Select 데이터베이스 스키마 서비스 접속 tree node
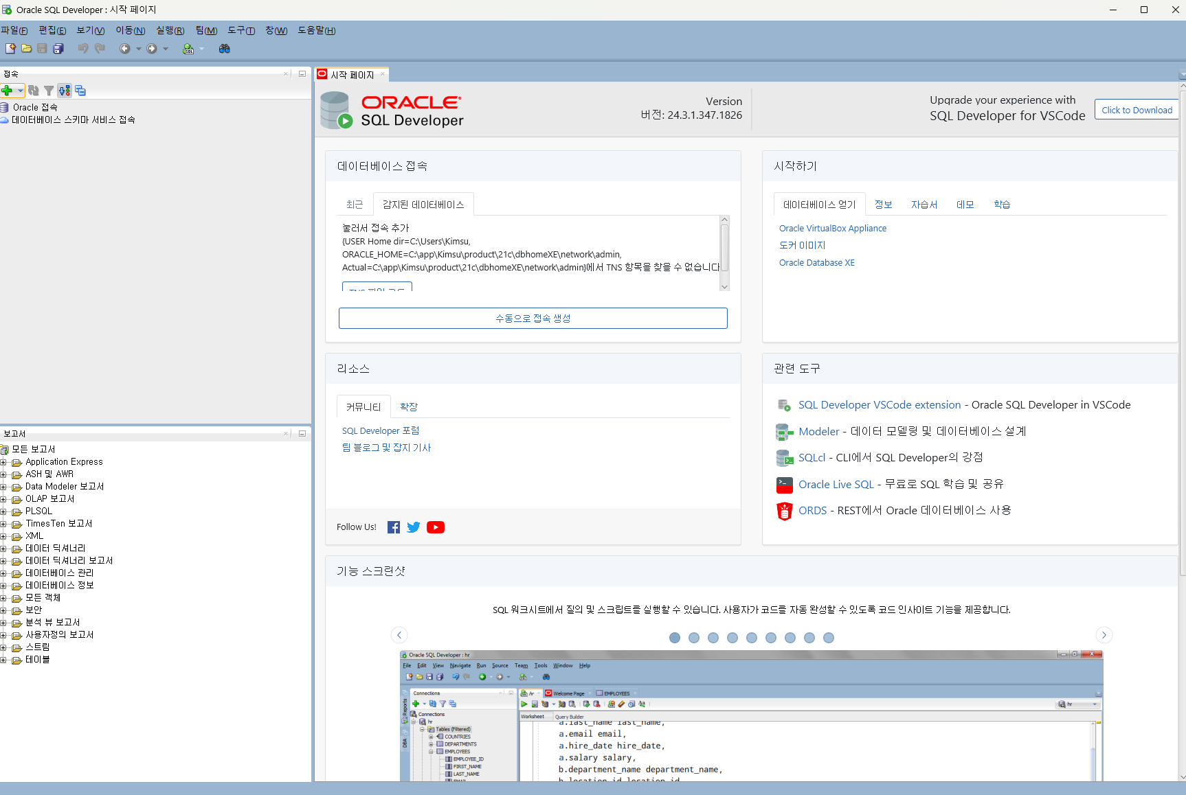This screenshot has height=795, width=1186. click(x=74, y=120)
